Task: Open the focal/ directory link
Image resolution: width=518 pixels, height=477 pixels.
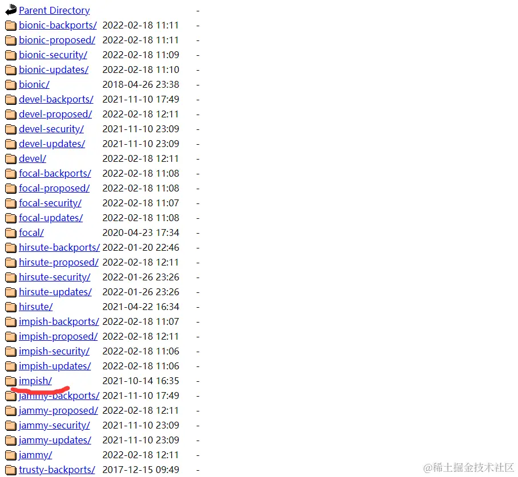Action: (x=31, y=233)
